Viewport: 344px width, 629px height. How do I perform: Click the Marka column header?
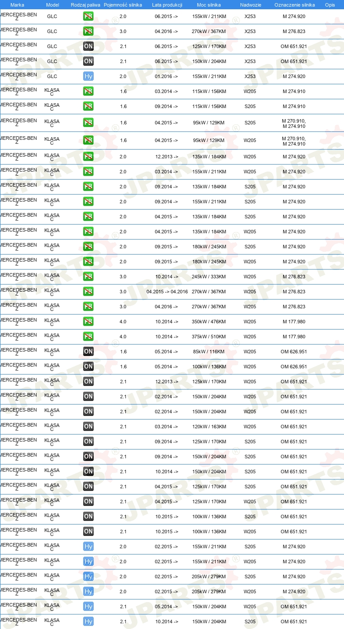tap(17, 5)
